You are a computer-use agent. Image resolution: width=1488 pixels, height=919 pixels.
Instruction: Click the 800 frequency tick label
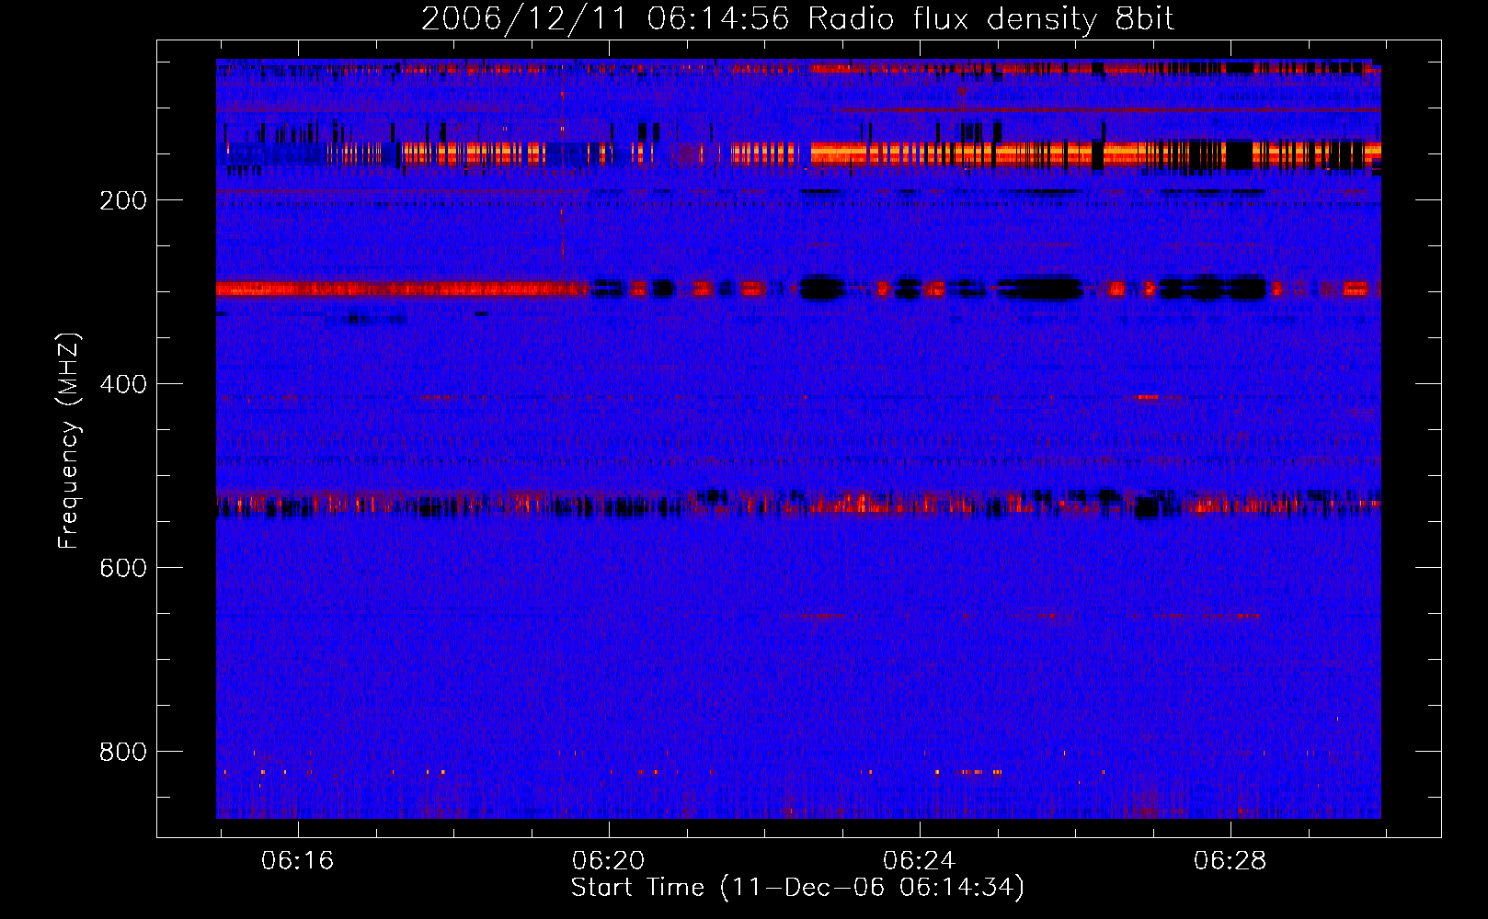pos(122,752)
